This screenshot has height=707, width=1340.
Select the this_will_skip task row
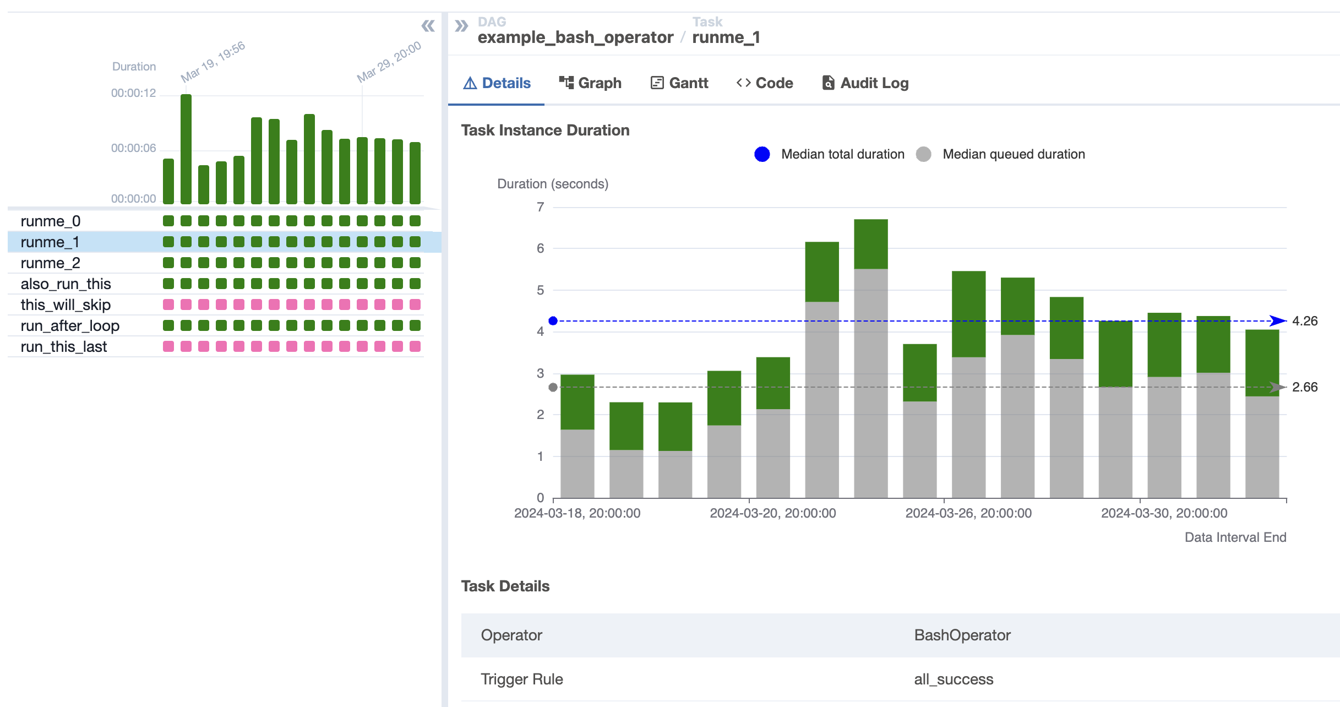pos(66,305)
